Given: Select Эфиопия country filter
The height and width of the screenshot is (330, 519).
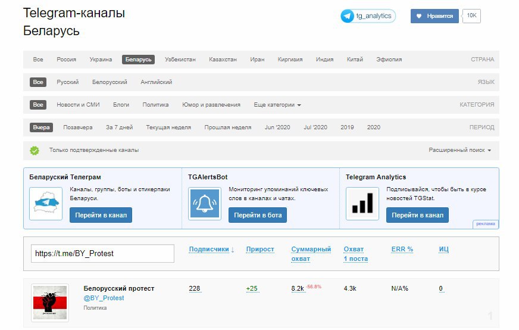Looking at the screenshot, I should [x=389, y=60].
